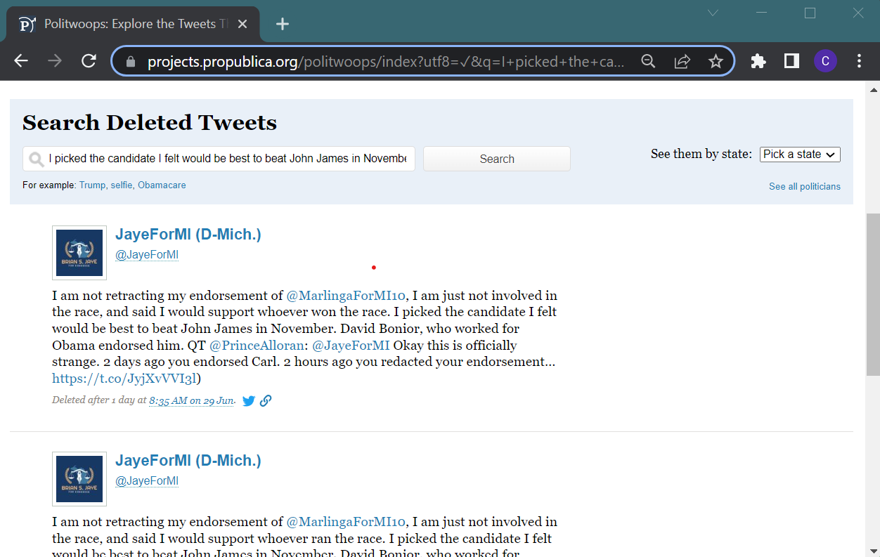Open @MarlingaForMI10 mention in the second tweet
This screenshot has width=880, height=557.
click(346, 522)
